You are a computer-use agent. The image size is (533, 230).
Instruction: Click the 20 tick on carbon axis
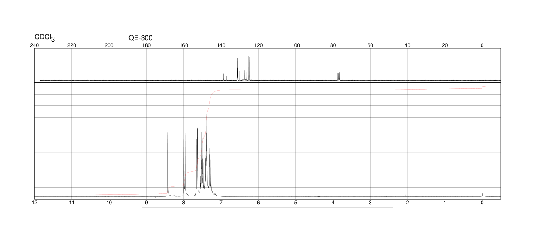(x=445, y=45)
